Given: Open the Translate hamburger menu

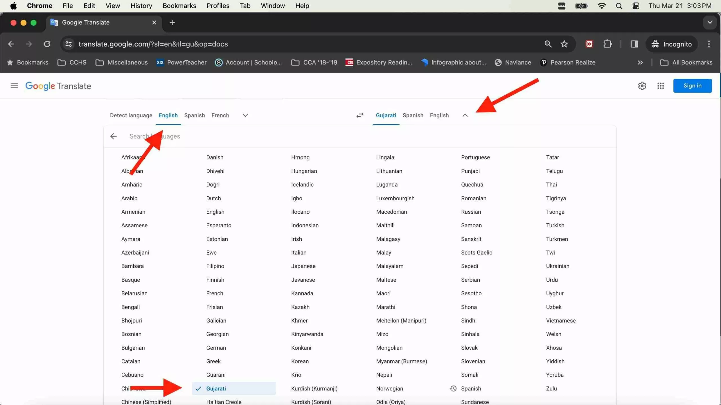Looking at the screenshot, I should tap(14, 86).
